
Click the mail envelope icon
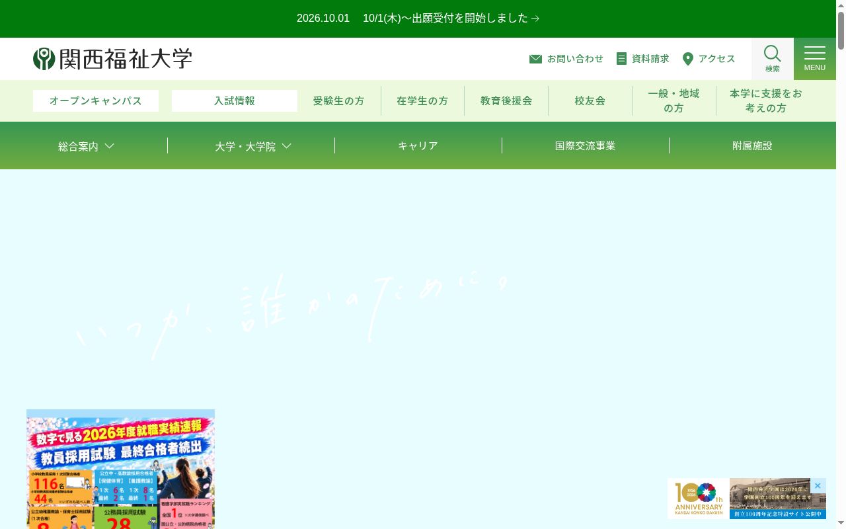535,59
